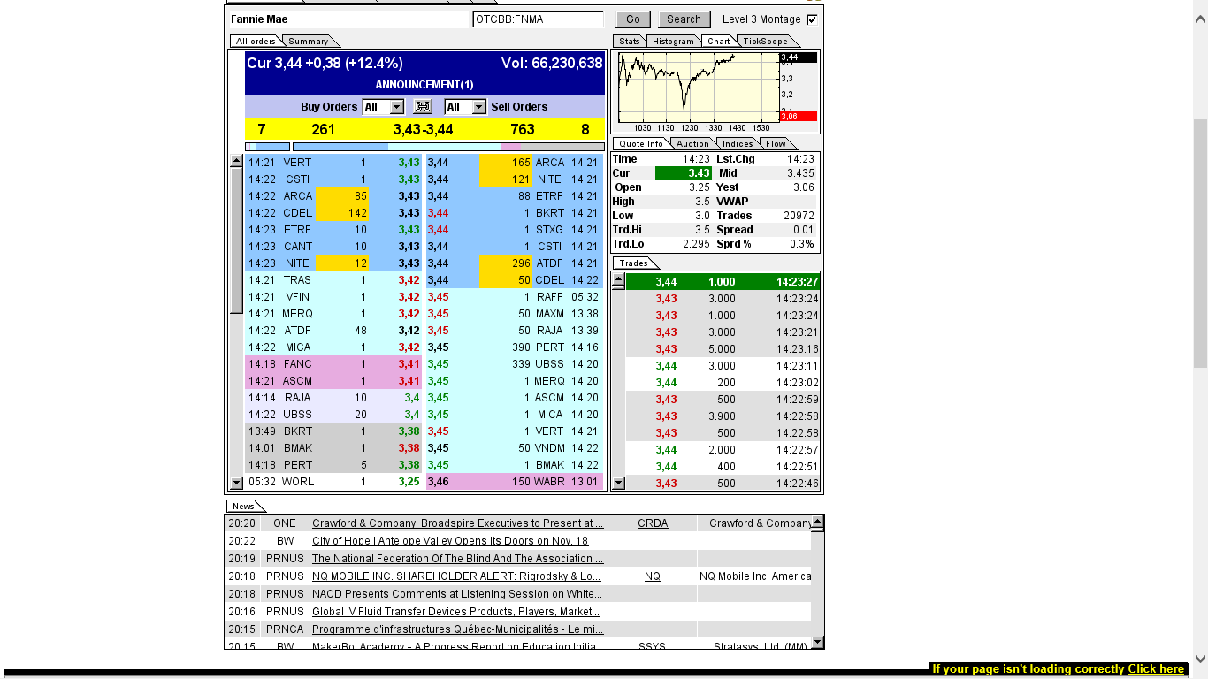Select the Chart tab
Screen dimensions: 1208x679
pos(719,42)
